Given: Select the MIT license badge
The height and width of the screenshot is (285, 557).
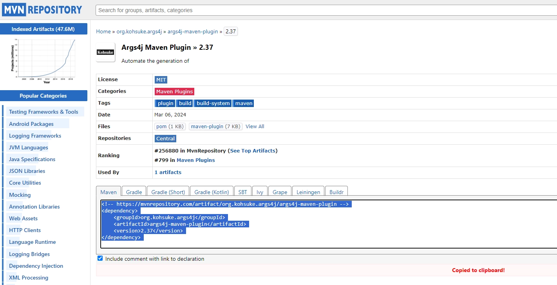Looking at the screenshot, I should point(161,80).
